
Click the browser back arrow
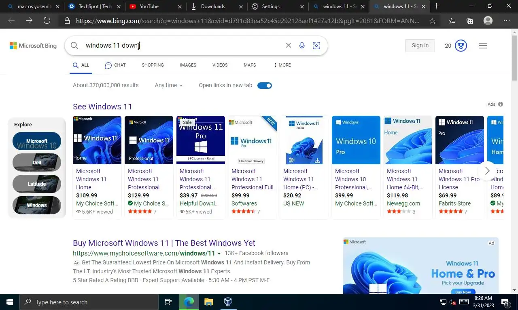[x=11, y=21]
